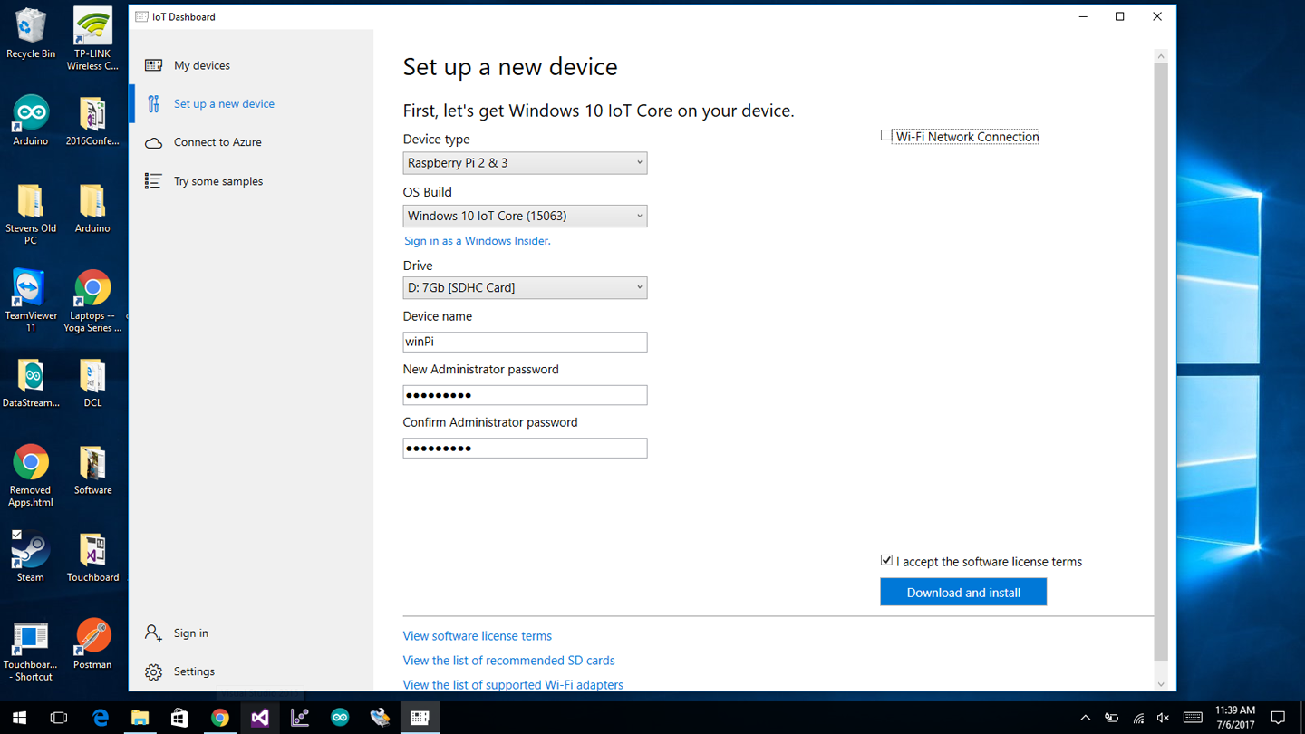Open Visual Studio from the taskbar
Viewport: 1305px width, 734px height.
click(x=260, y=718)
